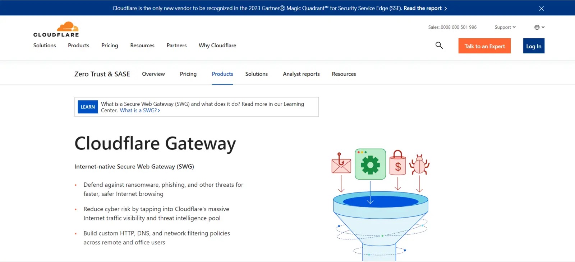
Task: Open the Solutions main menu
Action: 45,46
